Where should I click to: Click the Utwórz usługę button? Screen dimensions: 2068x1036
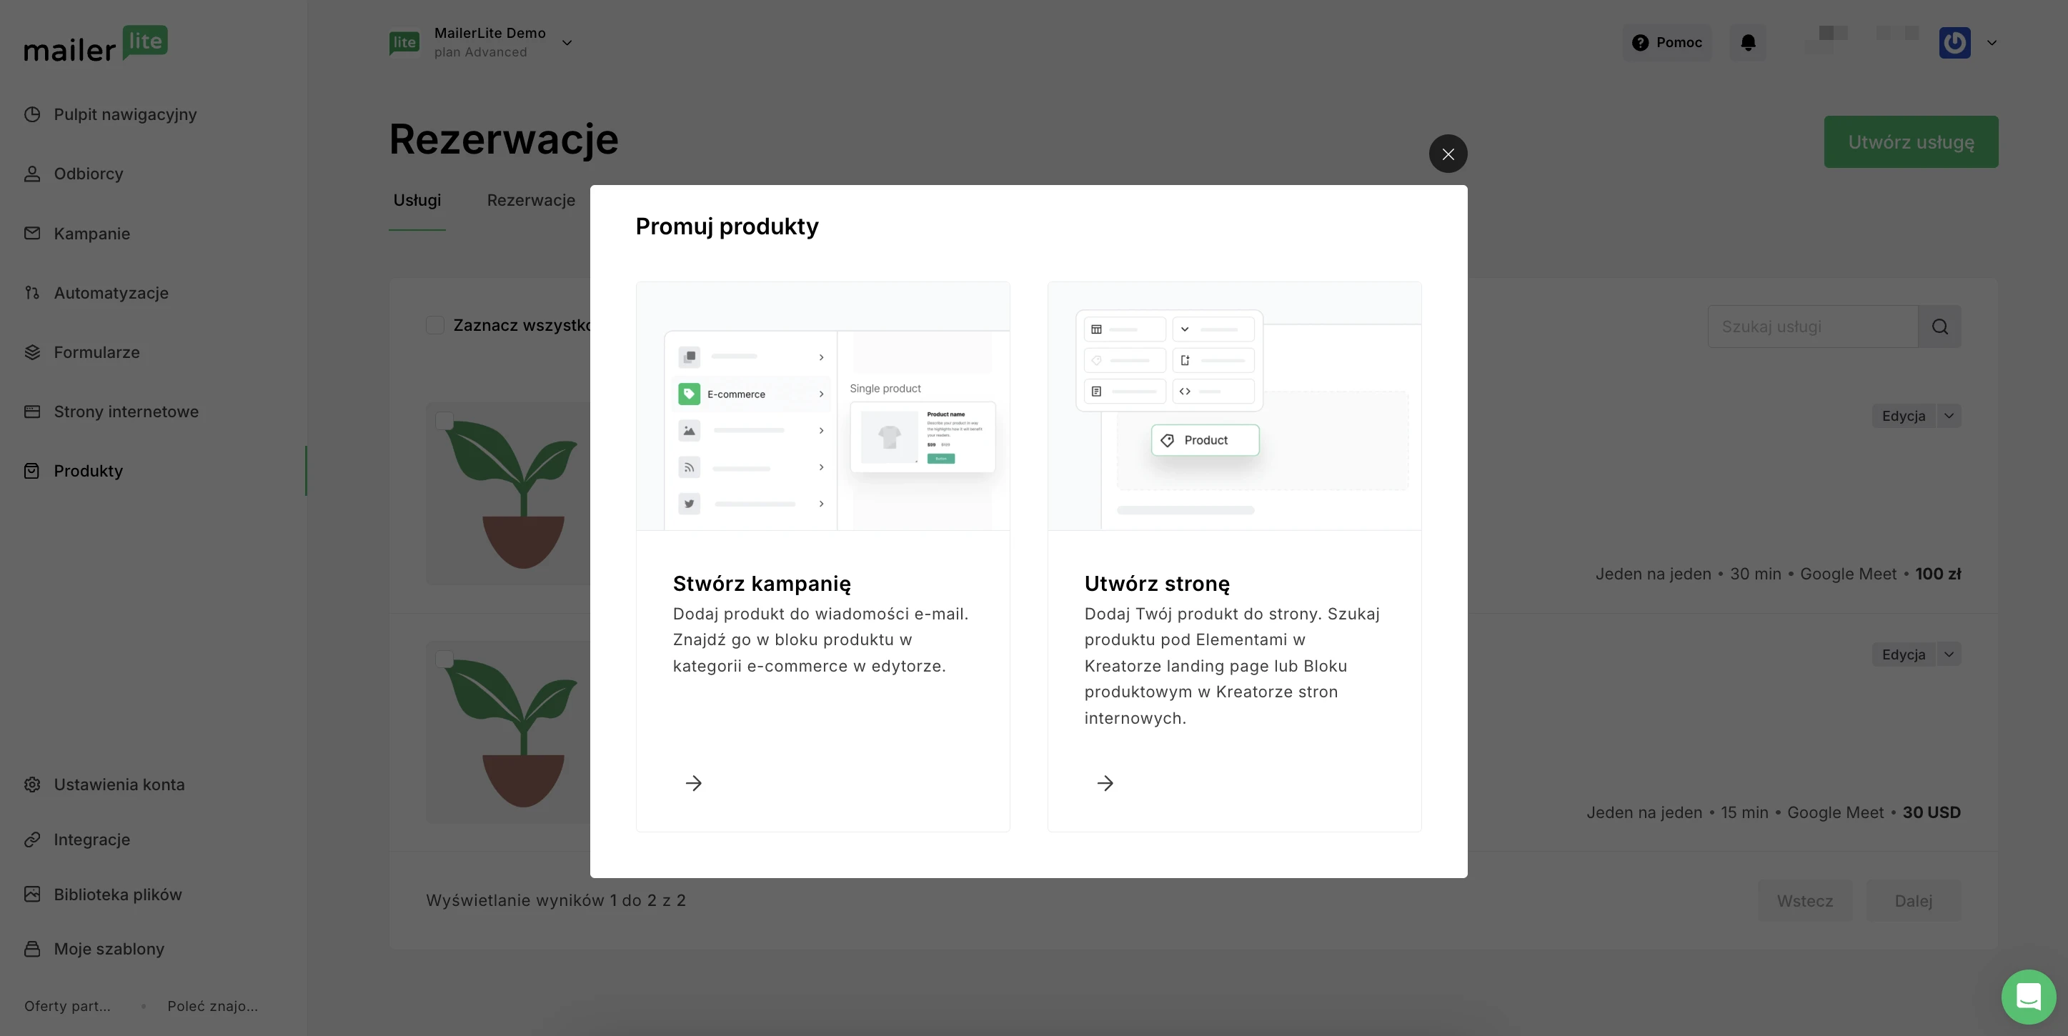point(1911,142)
